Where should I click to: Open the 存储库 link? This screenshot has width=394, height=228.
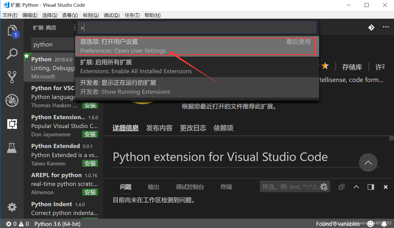pos(352,67)
